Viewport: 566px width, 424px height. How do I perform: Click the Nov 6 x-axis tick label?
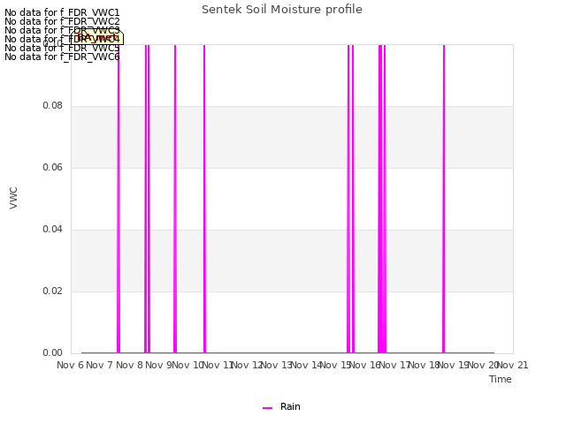70,365
